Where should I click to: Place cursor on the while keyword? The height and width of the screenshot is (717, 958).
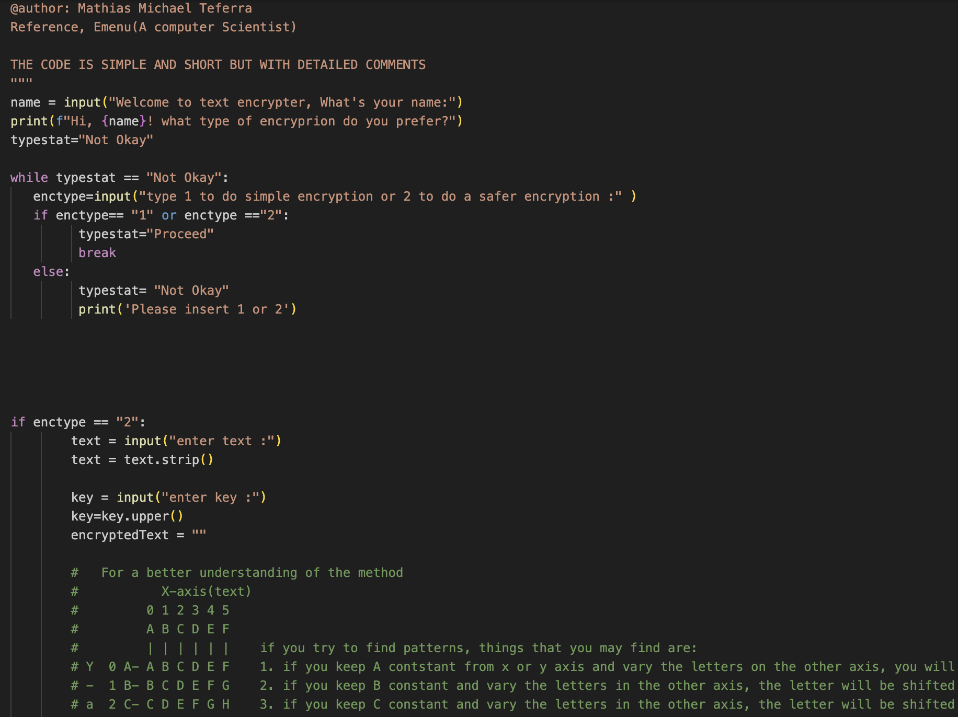(x=29, y=178)
